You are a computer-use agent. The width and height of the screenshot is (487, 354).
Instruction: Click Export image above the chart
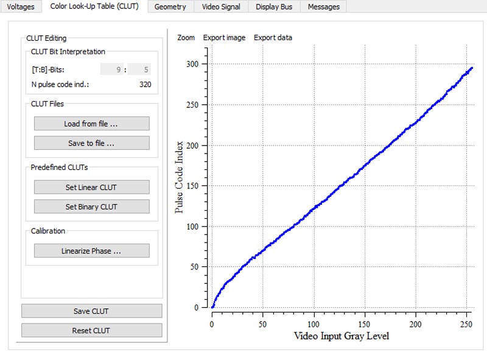pyautogui.click(x=224, y=38)
